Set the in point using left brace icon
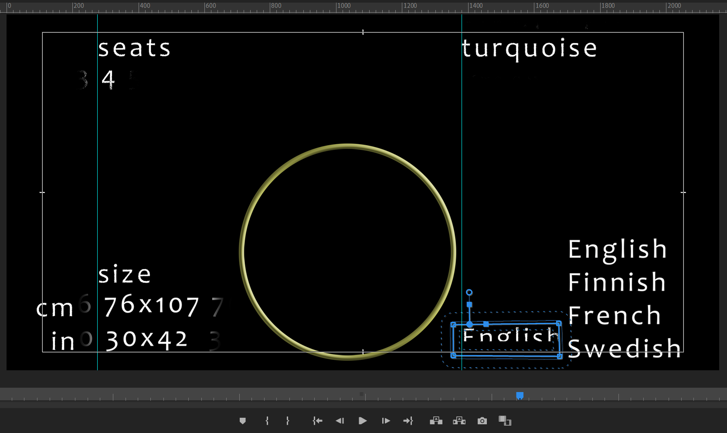The image size is (727, 433). pos(267,421)
